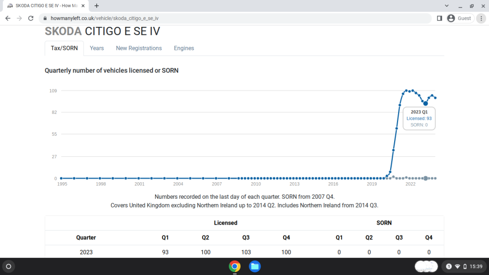This screenshot has height=275, width=489.
Task: Open the Guest profile menu
Action: 460,19
